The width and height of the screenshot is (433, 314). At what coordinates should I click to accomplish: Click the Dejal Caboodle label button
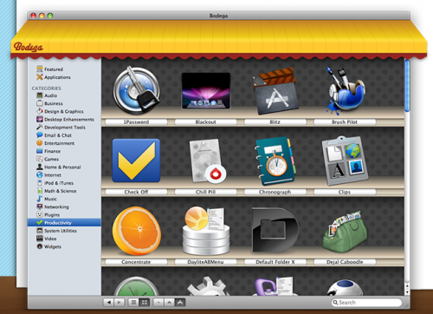coord(345,262)
